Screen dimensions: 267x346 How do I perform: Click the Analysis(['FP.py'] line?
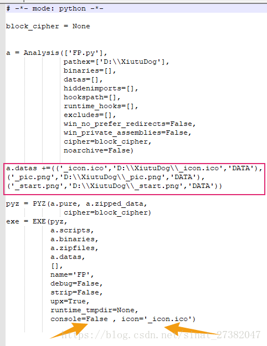pos(57,53)
